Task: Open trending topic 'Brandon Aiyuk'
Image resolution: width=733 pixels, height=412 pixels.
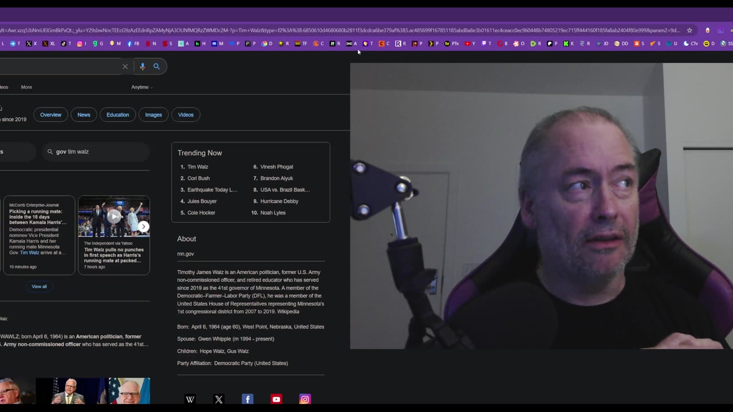Action: click(x=277, y=178)
